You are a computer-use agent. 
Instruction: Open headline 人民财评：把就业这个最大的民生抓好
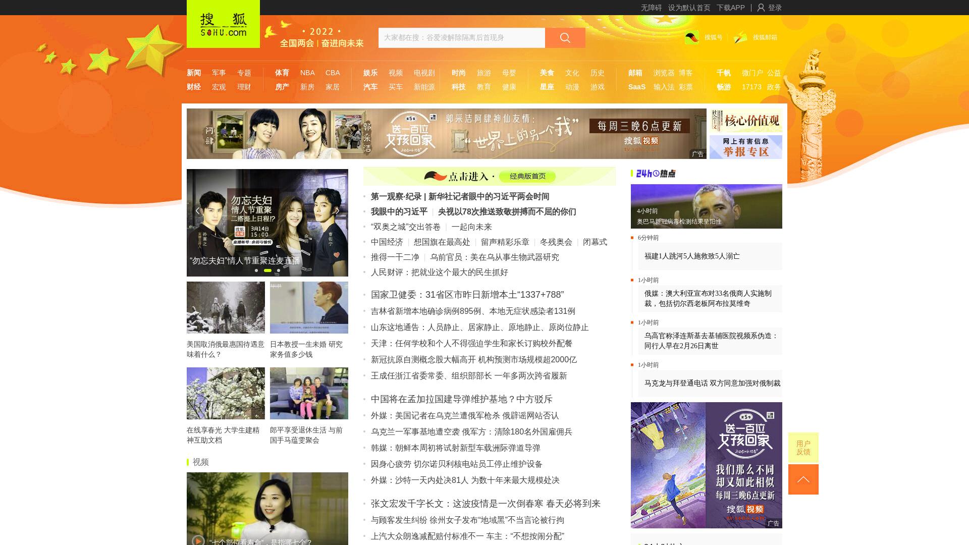(x=440, y=272)
